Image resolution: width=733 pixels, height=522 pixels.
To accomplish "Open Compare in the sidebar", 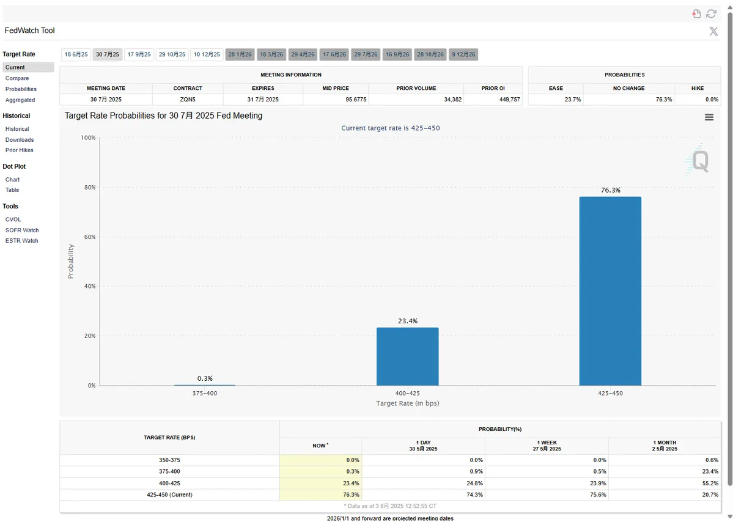I will pos(17,78).
